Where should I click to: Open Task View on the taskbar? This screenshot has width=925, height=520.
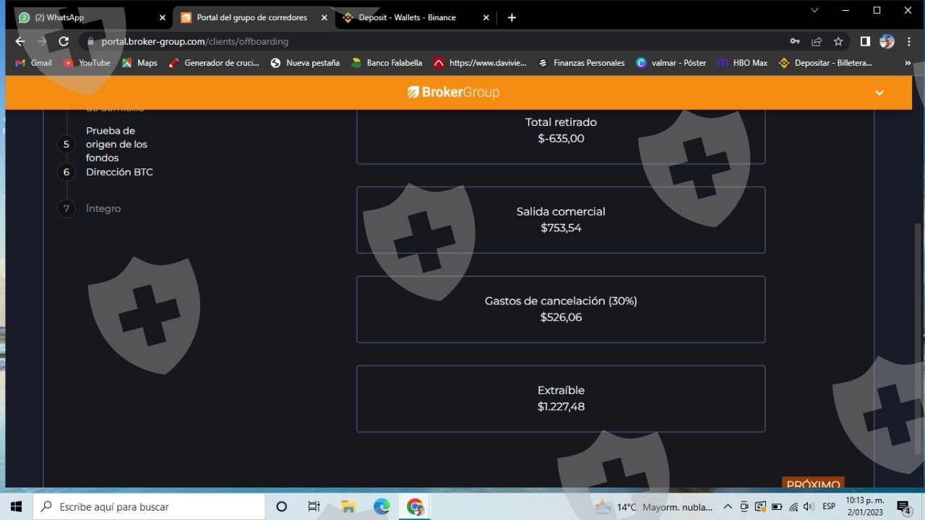(314, 506)
